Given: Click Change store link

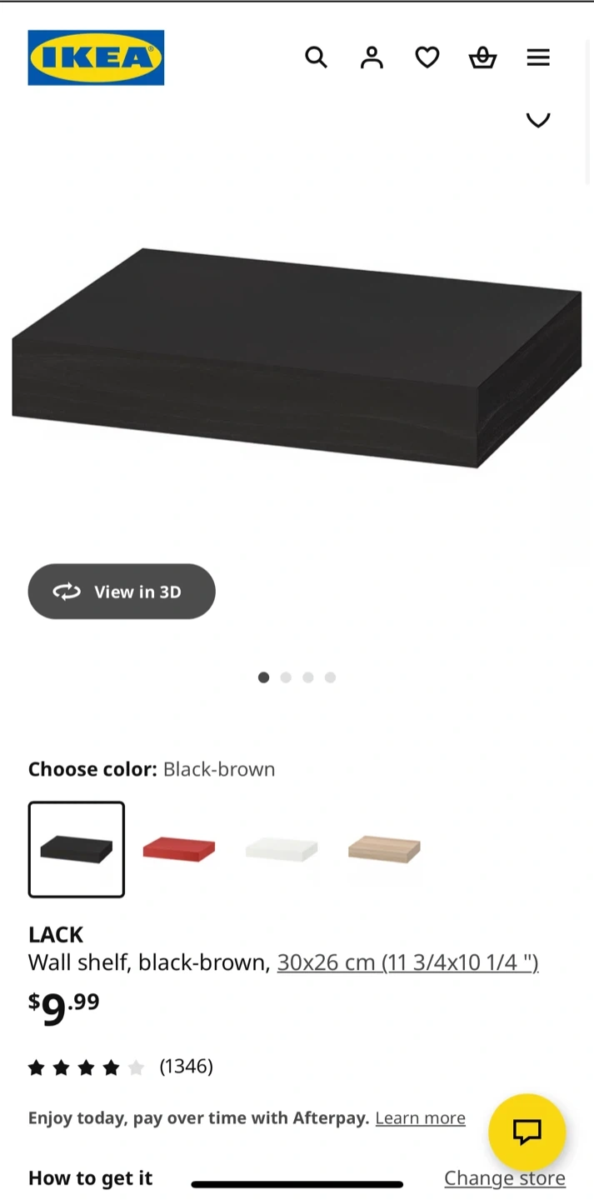Looking at the screenshot, I should click(505, 1177).
